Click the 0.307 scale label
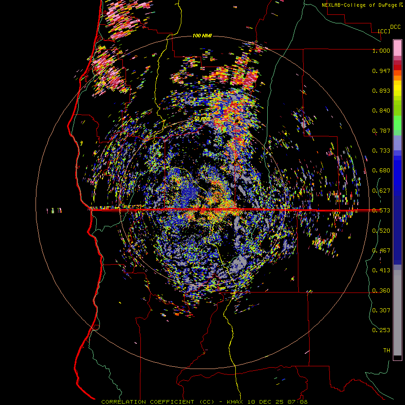The image size is (405, 405). pyautogui.click(x=381, y=310)
